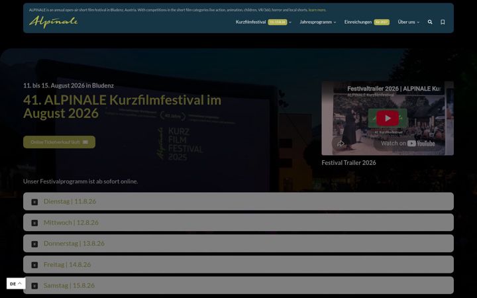Open video title Festivaltrailer 2026

(394, 89)
